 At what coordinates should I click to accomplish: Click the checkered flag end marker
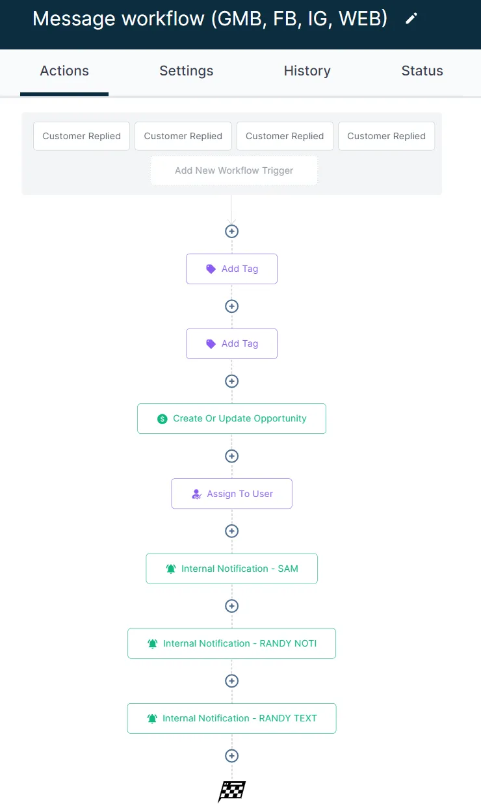point(231,790)
